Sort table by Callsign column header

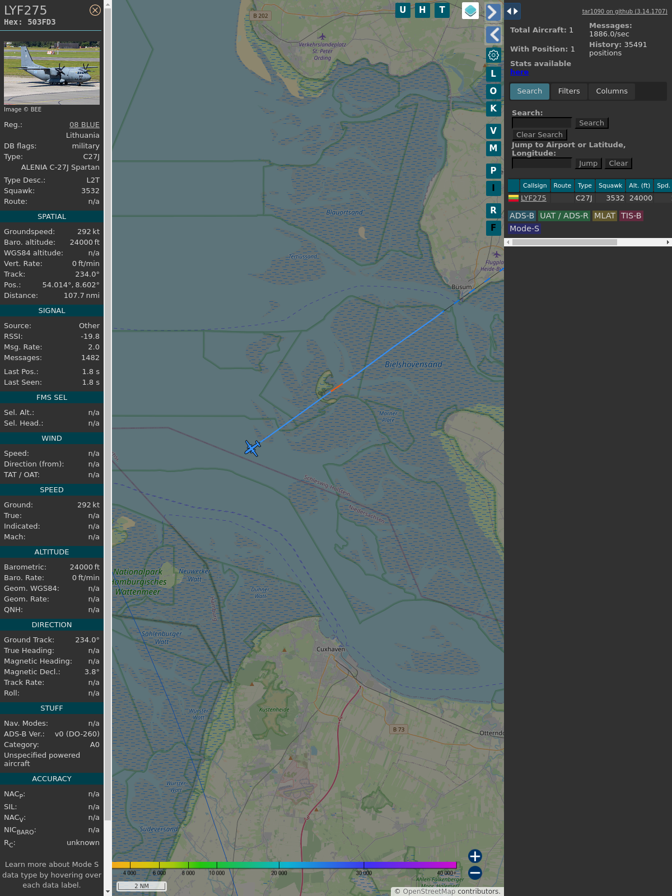click(x=534, y=185)
